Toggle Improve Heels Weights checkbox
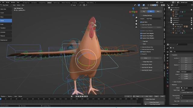This screenshot has width=193, height=108. [141, 38]
